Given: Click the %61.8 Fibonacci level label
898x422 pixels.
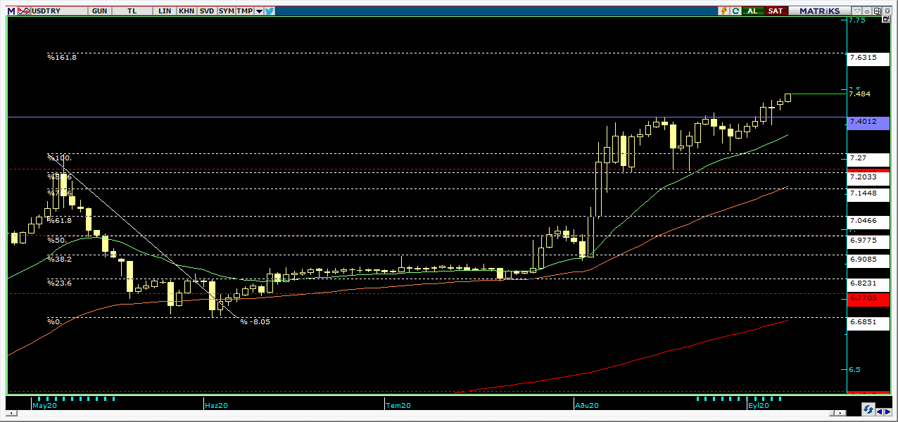Looking at the screenshot, I should (60, 220).
